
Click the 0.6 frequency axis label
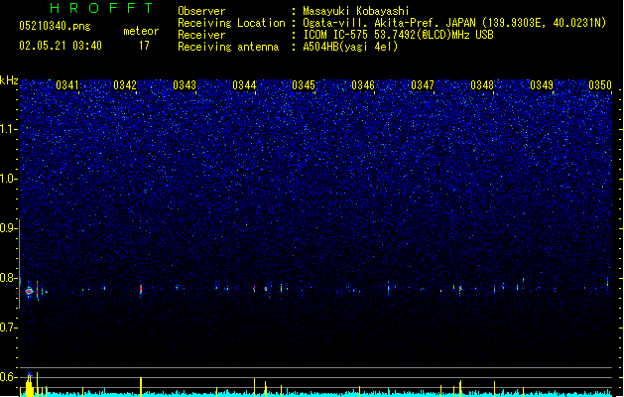click(x=8, y=377)
